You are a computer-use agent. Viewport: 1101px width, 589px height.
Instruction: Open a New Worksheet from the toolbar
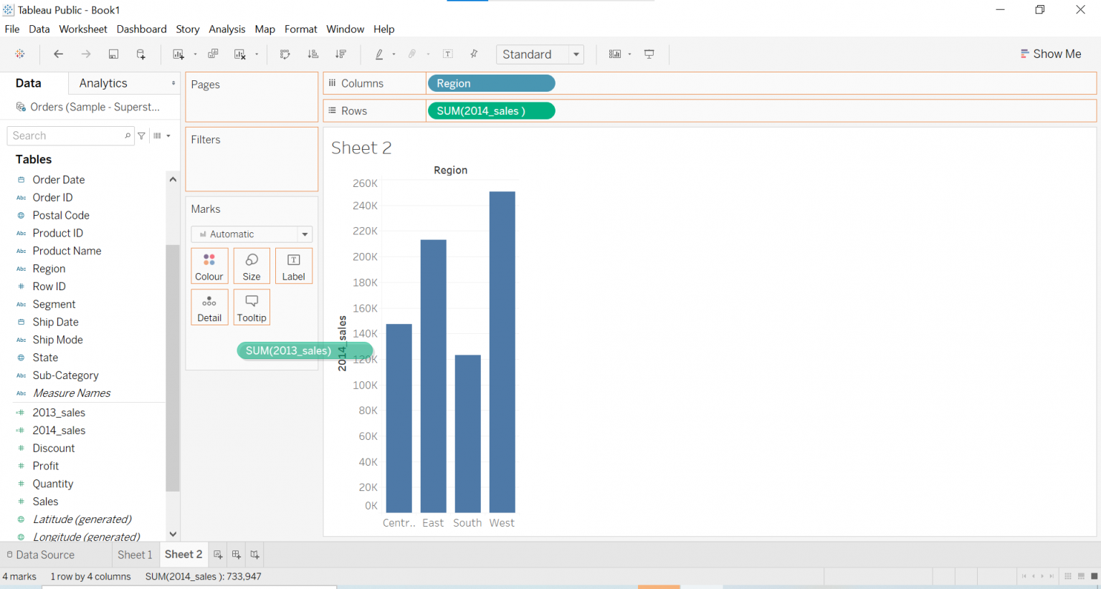(x=179, y=54)
